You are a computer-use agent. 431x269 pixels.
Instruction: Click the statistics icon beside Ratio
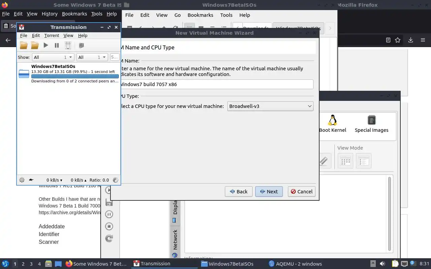115,180
